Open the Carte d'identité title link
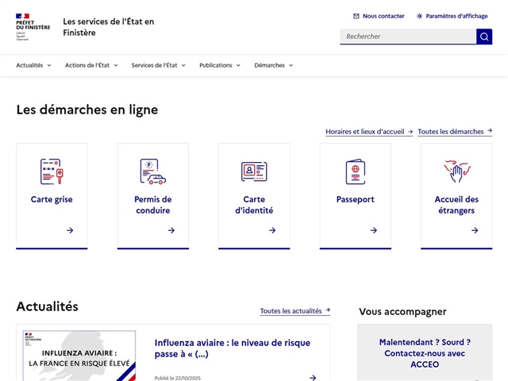Image resolution: width=508 pixels, height=381 pixels. (254, 205)
